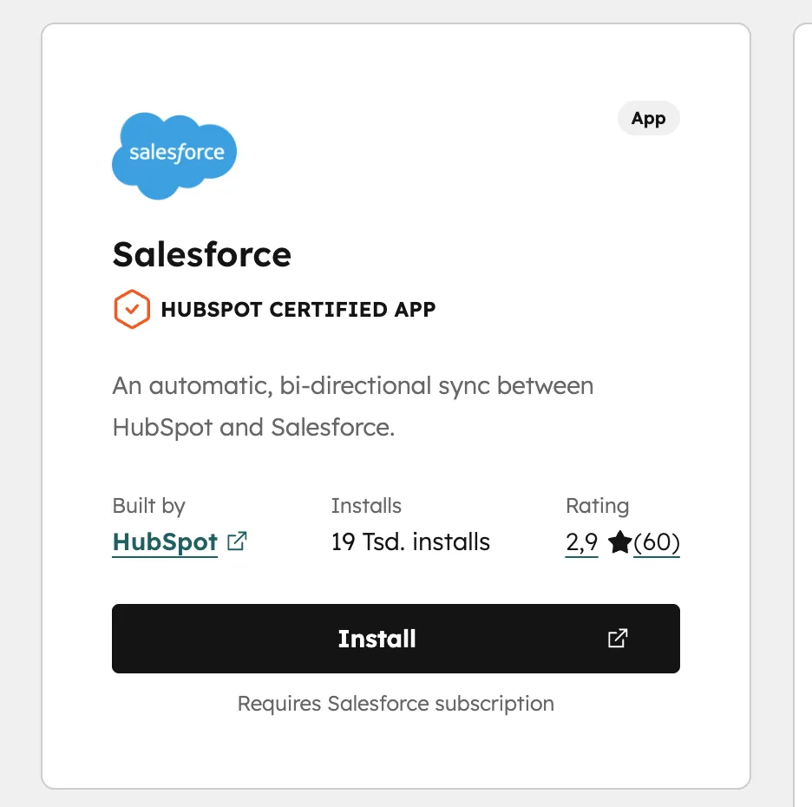
Task: Click the Requires Salesforce subscription note
Action: (395, 704)
